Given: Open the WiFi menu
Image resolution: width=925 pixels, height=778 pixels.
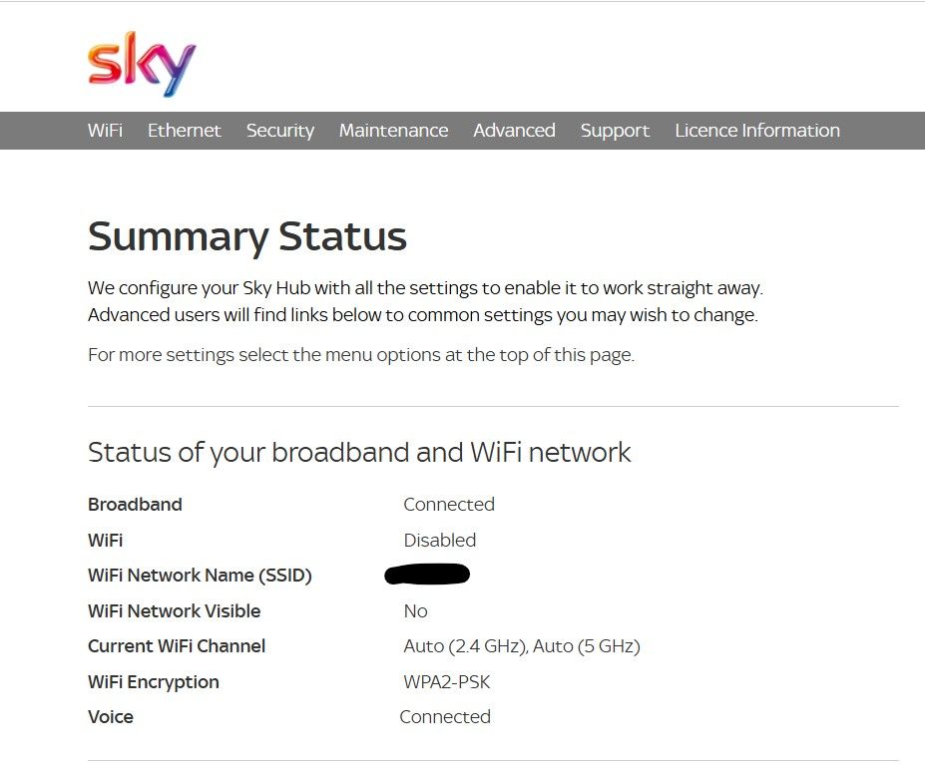Looking at the screenshot, I should point(105,131).
